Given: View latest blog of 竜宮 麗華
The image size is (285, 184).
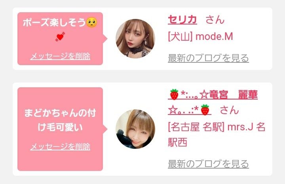Looking at the screenshot, I should tap(208, 164).
